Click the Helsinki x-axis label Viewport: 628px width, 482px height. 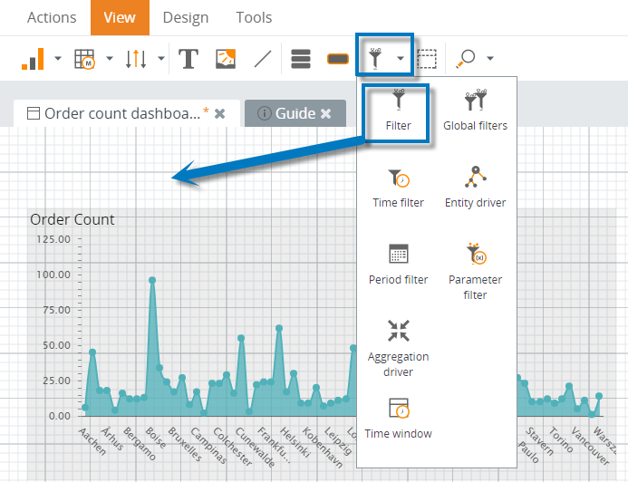coord(295,442)
